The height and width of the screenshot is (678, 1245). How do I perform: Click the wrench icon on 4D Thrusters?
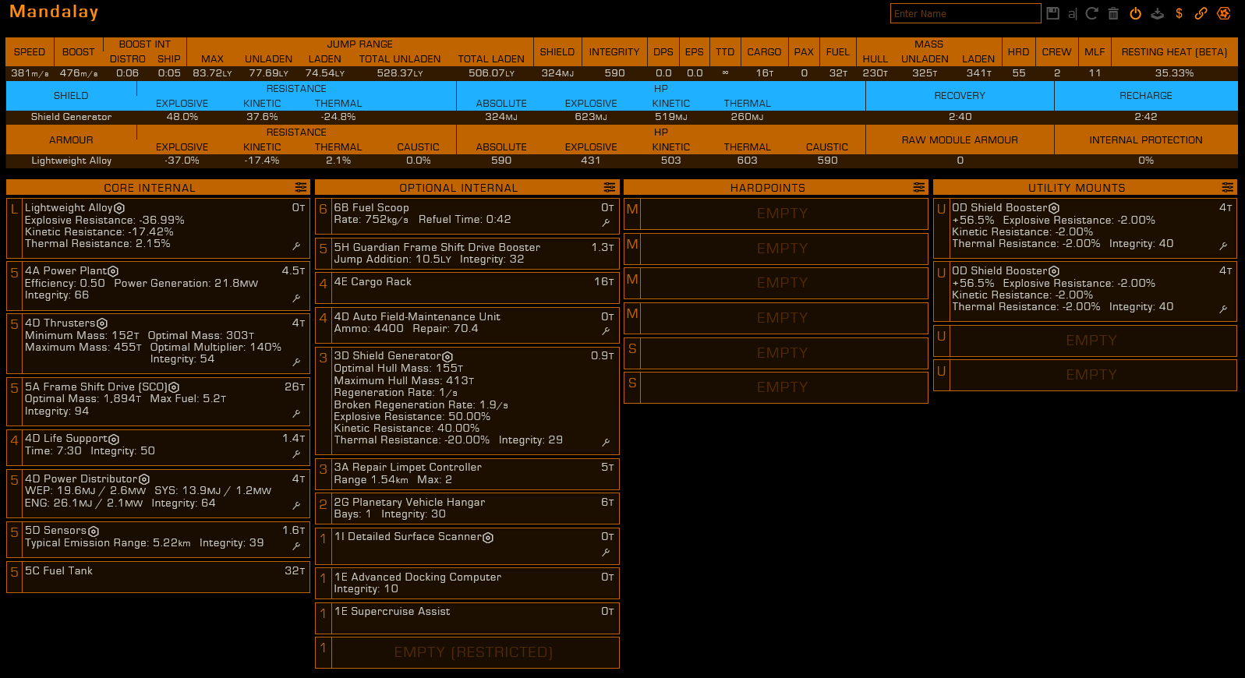click(x=296, y=362)
